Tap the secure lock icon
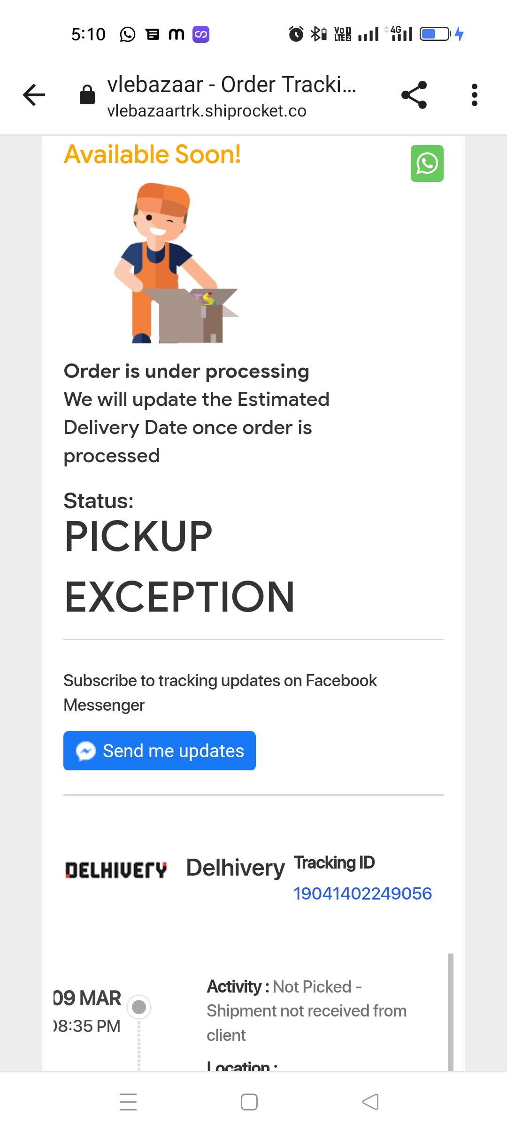The image size is (507, 1133). tap(87, 95)
